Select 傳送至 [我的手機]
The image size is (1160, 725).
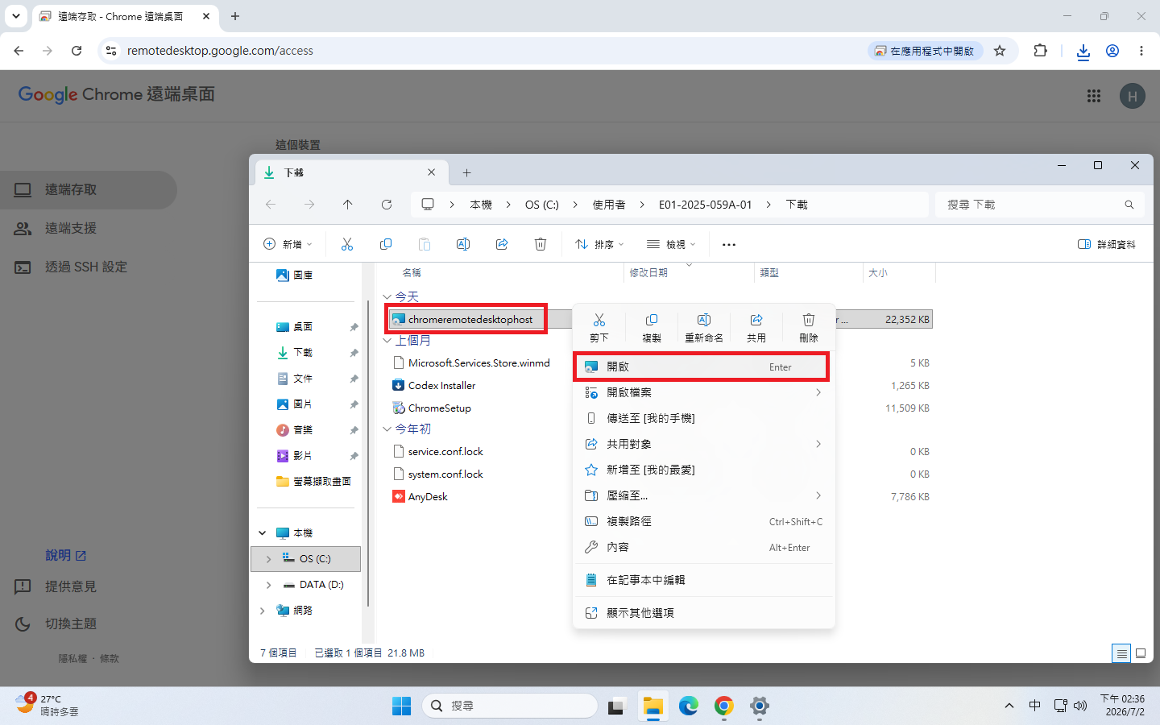tap(703, 418)
